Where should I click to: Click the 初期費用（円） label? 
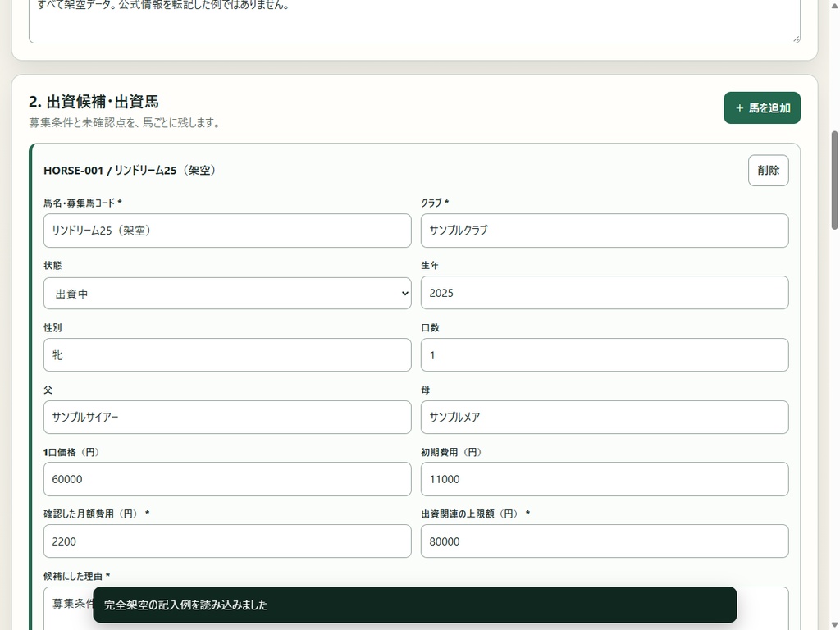click(452, 452)
